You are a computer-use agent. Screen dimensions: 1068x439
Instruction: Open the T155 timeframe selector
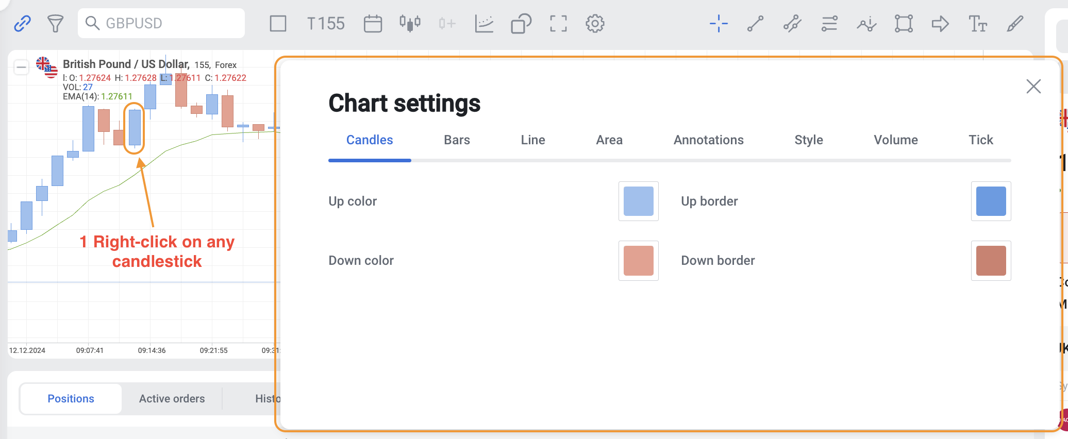pyautogui.click(x=326, y=23)
